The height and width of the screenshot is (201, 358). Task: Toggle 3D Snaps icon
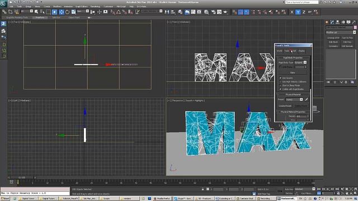(112, 12)
